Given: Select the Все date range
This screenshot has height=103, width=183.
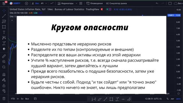Looking at the screenshot, I should [27, 99].
